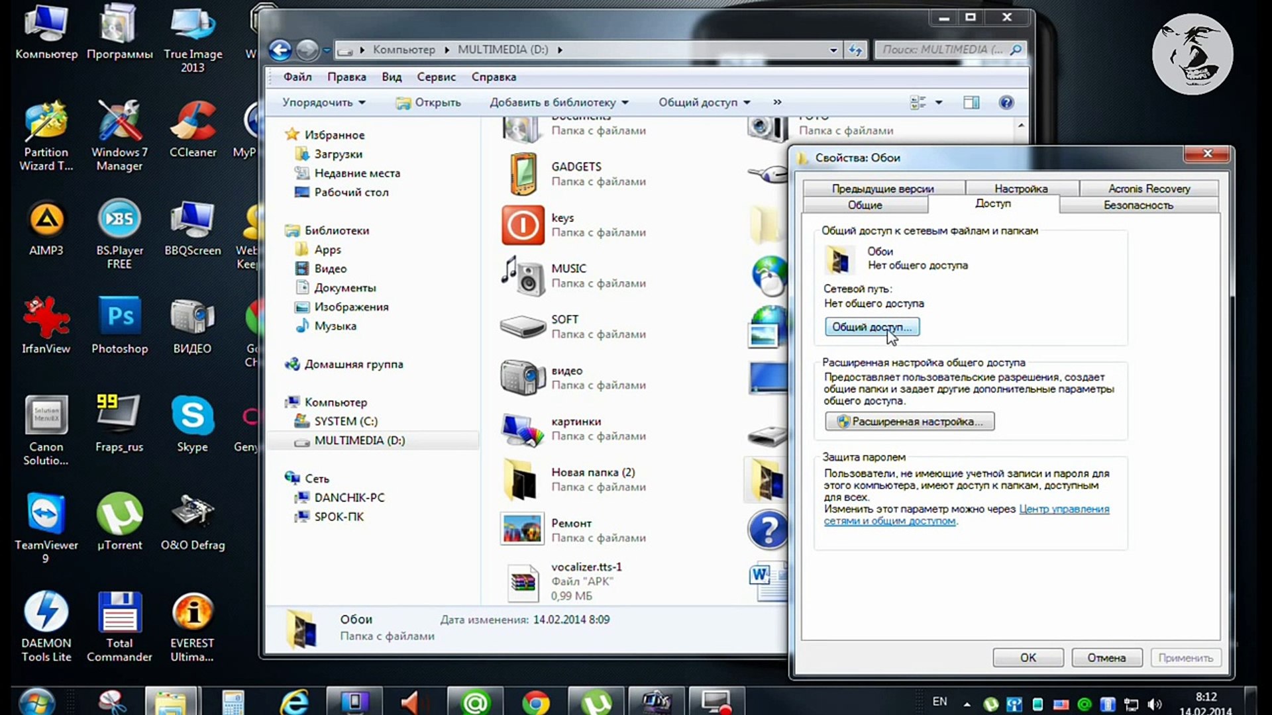Expand the Упорядочить dropdown
Image resolution: width=1272 pixels, height=715 pixels.
323,103
